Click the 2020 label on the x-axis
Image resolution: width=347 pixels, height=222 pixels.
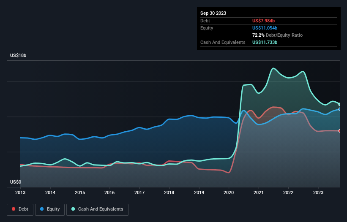[229, 192]
